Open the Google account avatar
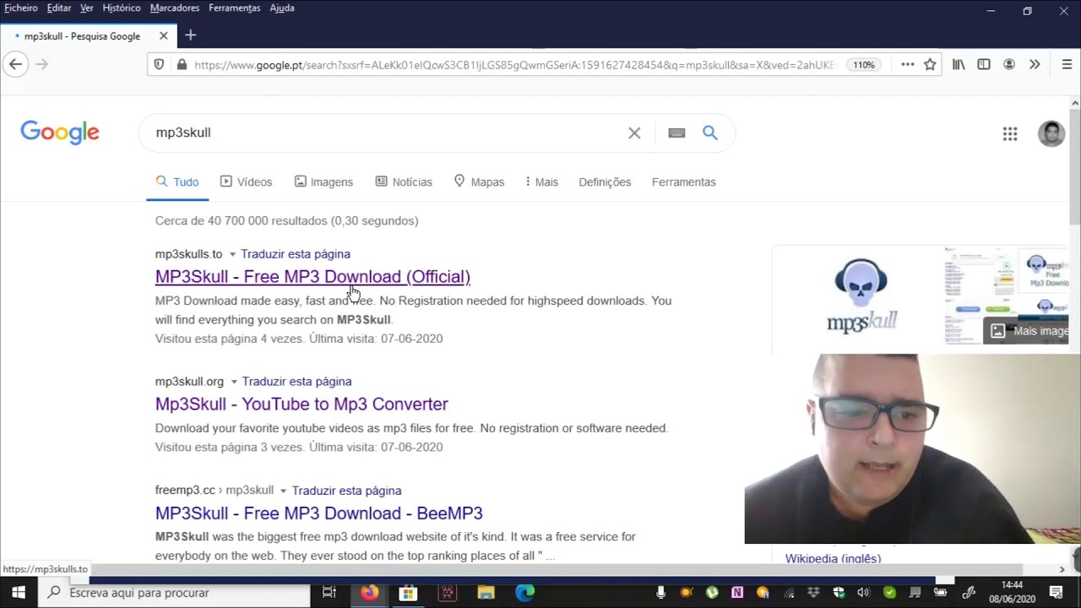Viewport: 1081px width, 608px height. [1051, 133]
